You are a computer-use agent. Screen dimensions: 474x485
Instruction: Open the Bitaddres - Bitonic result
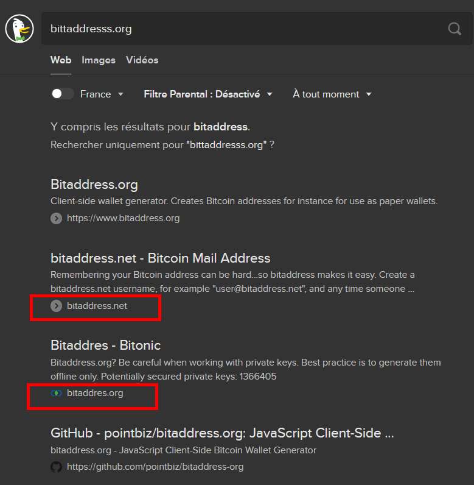click(106, 345)
